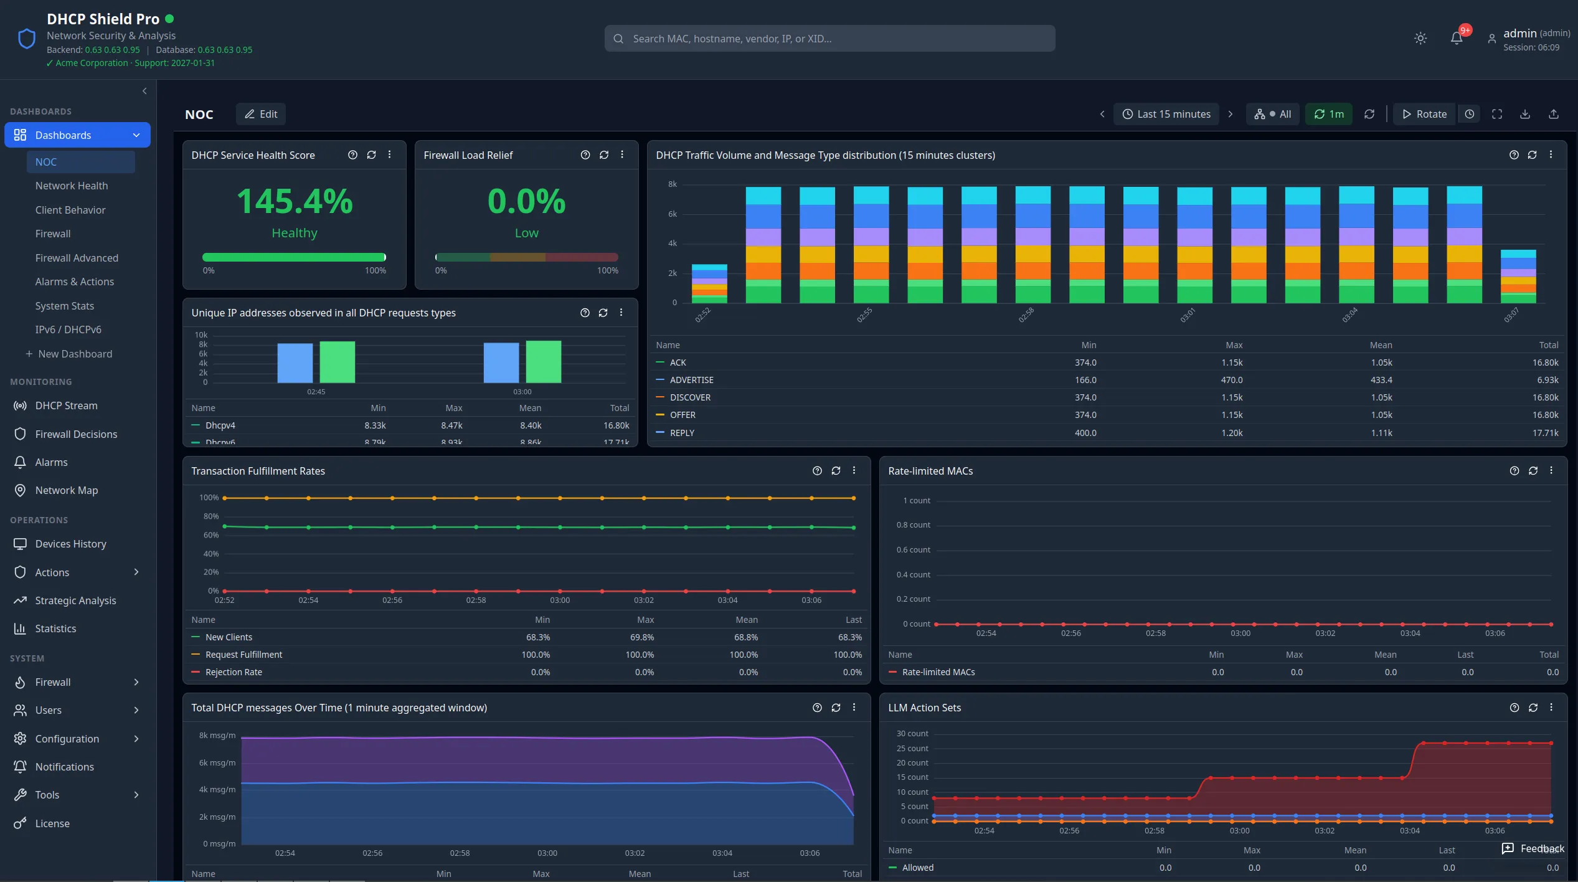Collapse the sidebar with the chevron

144,91
